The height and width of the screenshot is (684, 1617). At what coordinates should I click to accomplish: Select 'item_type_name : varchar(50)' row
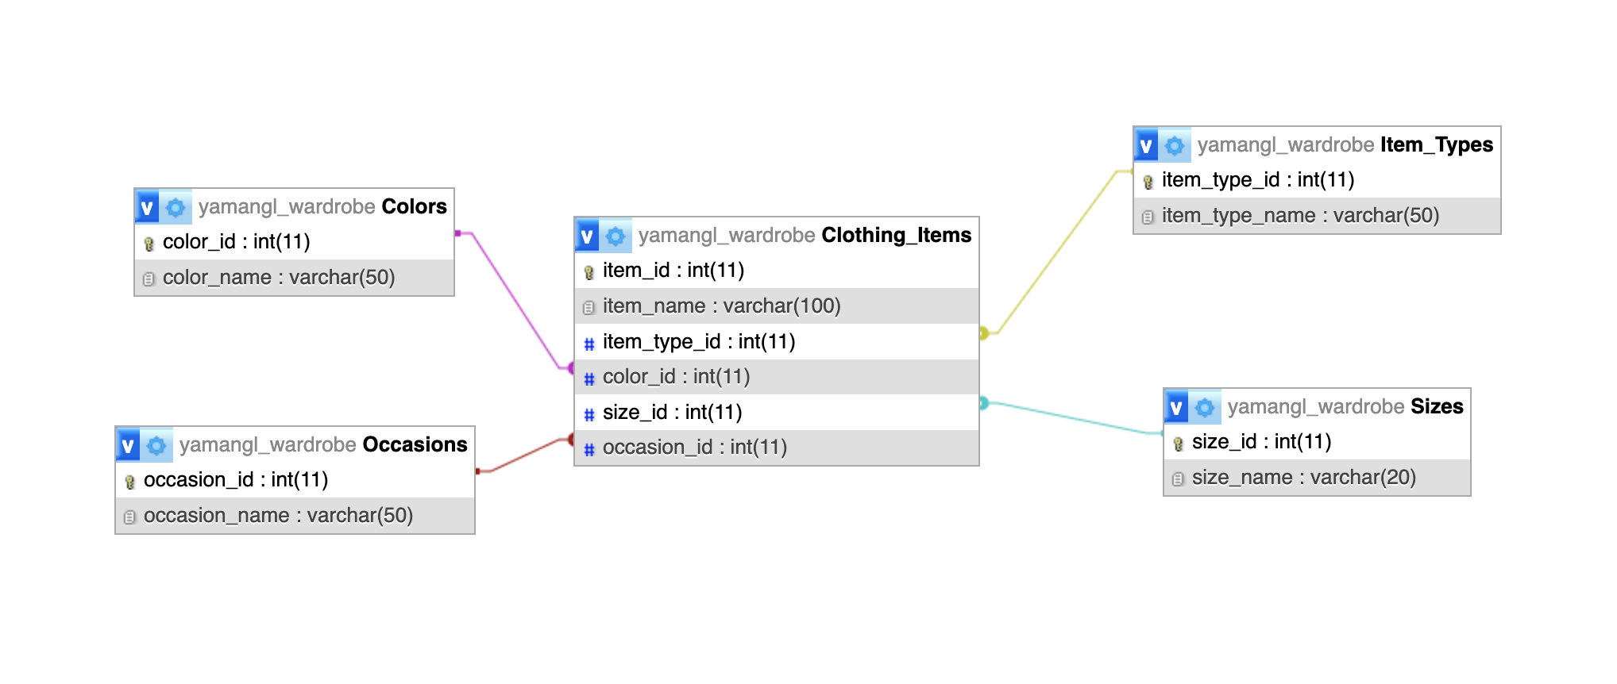click(1318, 216)
